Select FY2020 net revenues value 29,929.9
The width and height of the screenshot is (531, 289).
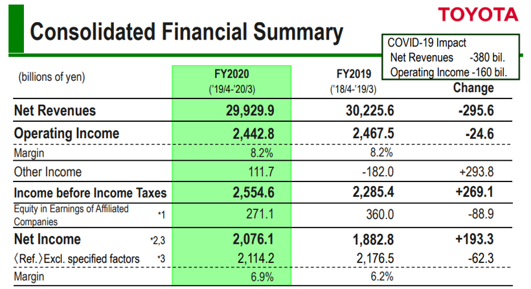[x=250, y=111]
